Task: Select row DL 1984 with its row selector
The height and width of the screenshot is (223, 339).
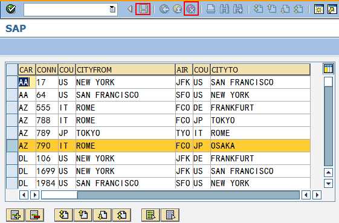Action: click(12, 183)
